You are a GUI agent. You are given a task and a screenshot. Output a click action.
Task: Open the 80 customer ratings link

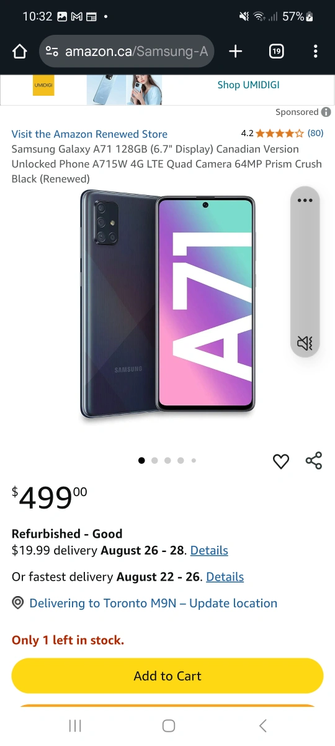point(316,133)
